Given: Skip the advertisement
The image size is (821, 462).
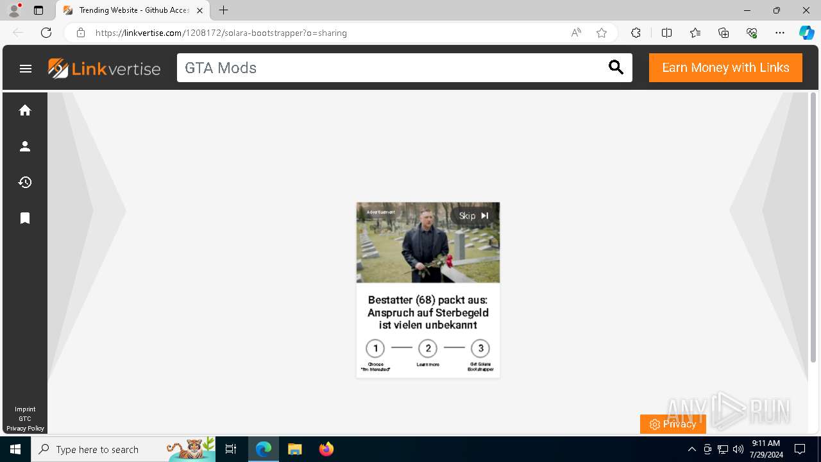Looking at the screenshot, I should click(474, 216).
